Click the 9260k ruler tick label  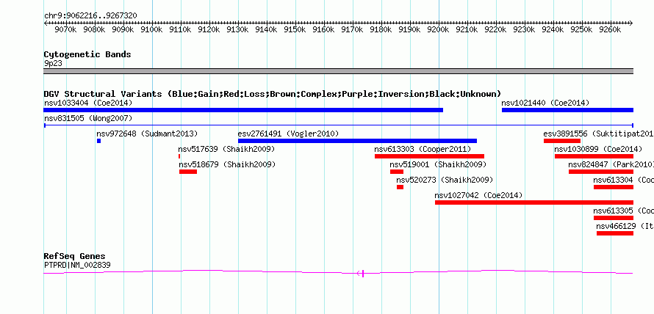tap(610, 30)
